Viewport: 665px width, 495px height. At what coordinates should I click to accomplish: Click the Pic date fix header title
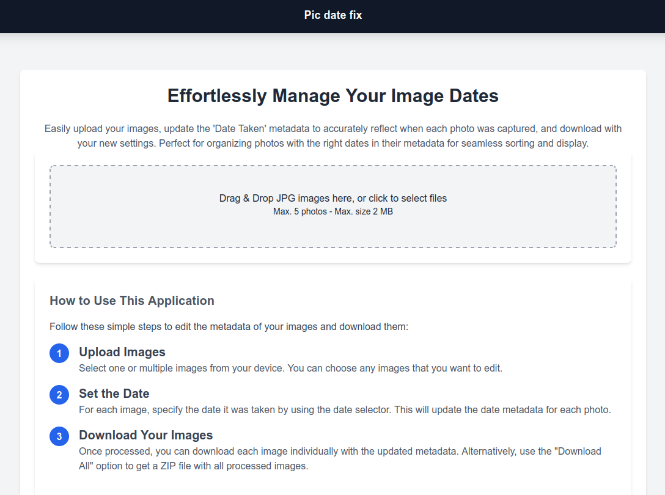click(x=333, y=15)
